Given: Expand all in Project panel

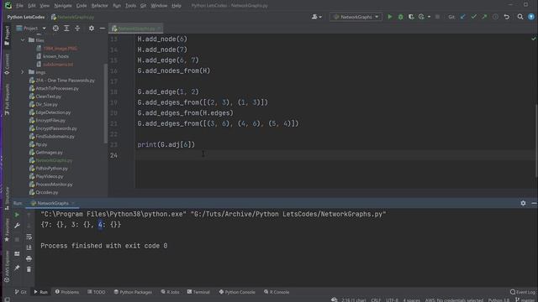Looking at the screenshot, I should tap(66, 29).
